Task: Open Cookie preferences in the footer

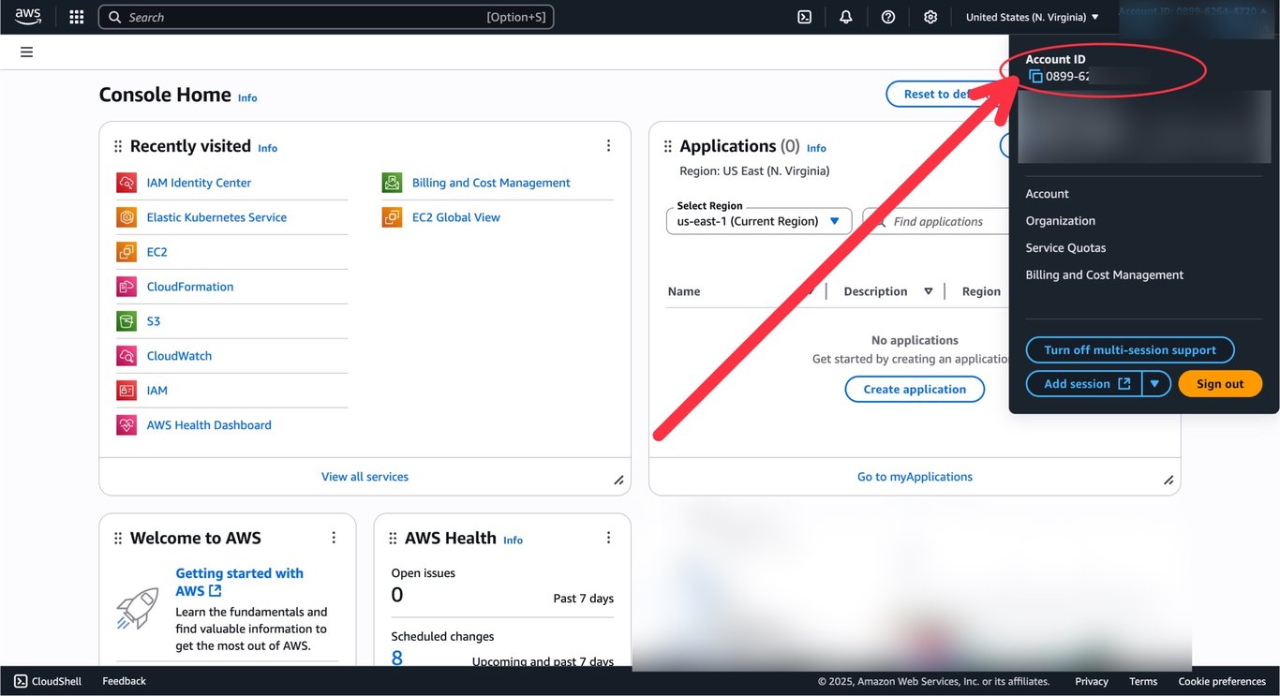Action: (x=1222, y=681)
